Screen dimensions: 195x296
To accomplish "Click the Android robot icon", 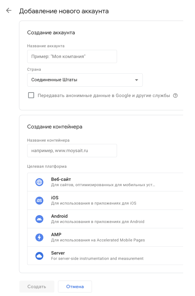I will click(39, 219).
